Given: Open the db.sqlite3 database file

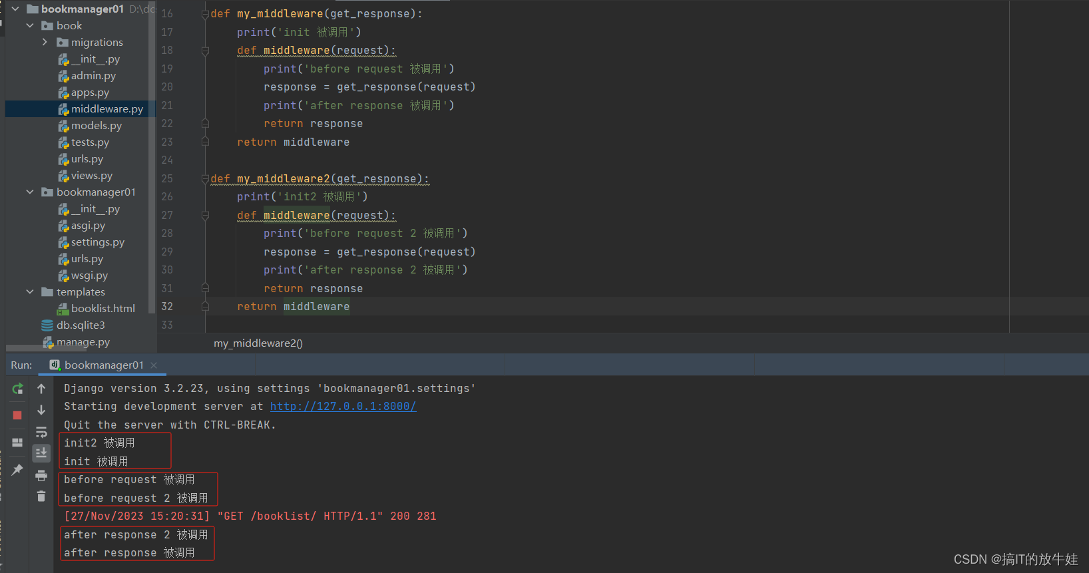Looking at the screenshot, I should pyautogui.click(x=74, y=325).
